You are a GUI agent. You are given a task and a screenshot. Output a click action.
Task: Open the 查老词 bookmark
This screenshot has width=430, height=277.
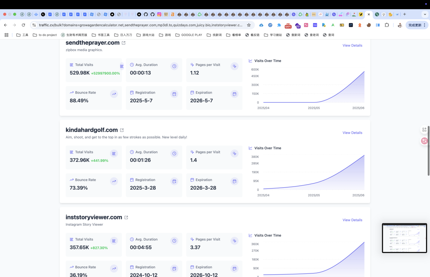tap(311, 35)
